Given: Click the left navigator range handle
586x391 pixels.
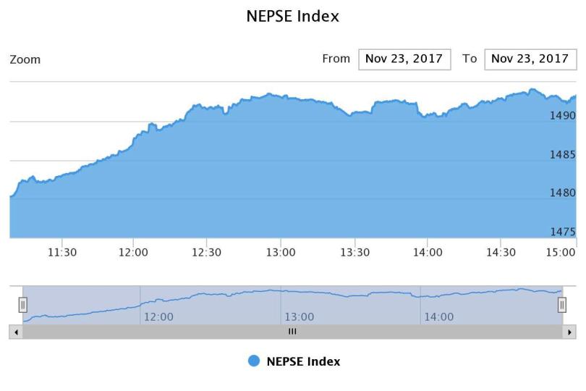Looking at the screenshot, I should click(22, 305).
